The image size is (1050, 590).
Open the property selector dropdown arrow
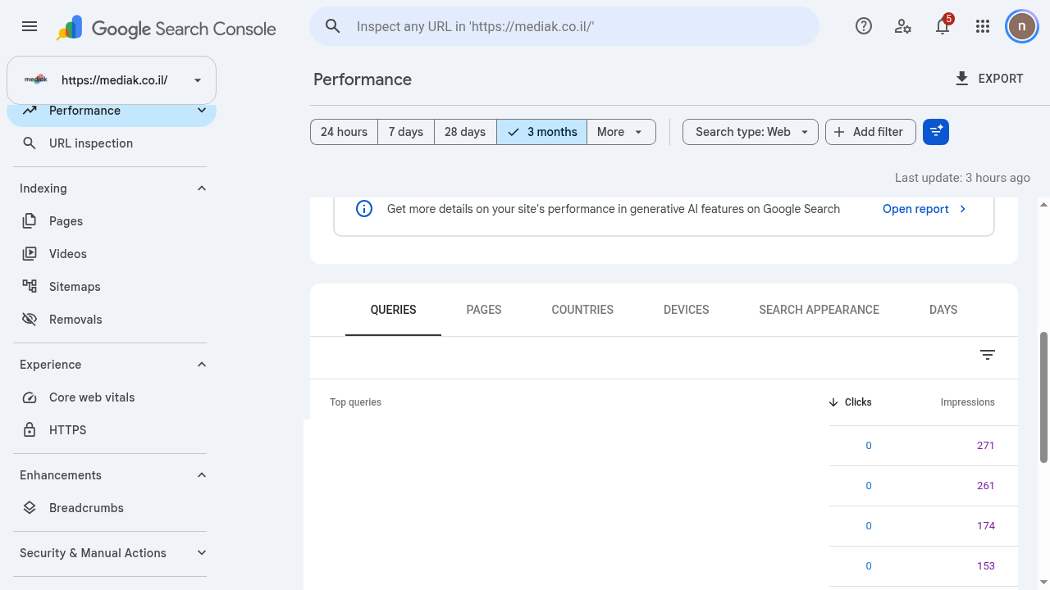point(198,80)
